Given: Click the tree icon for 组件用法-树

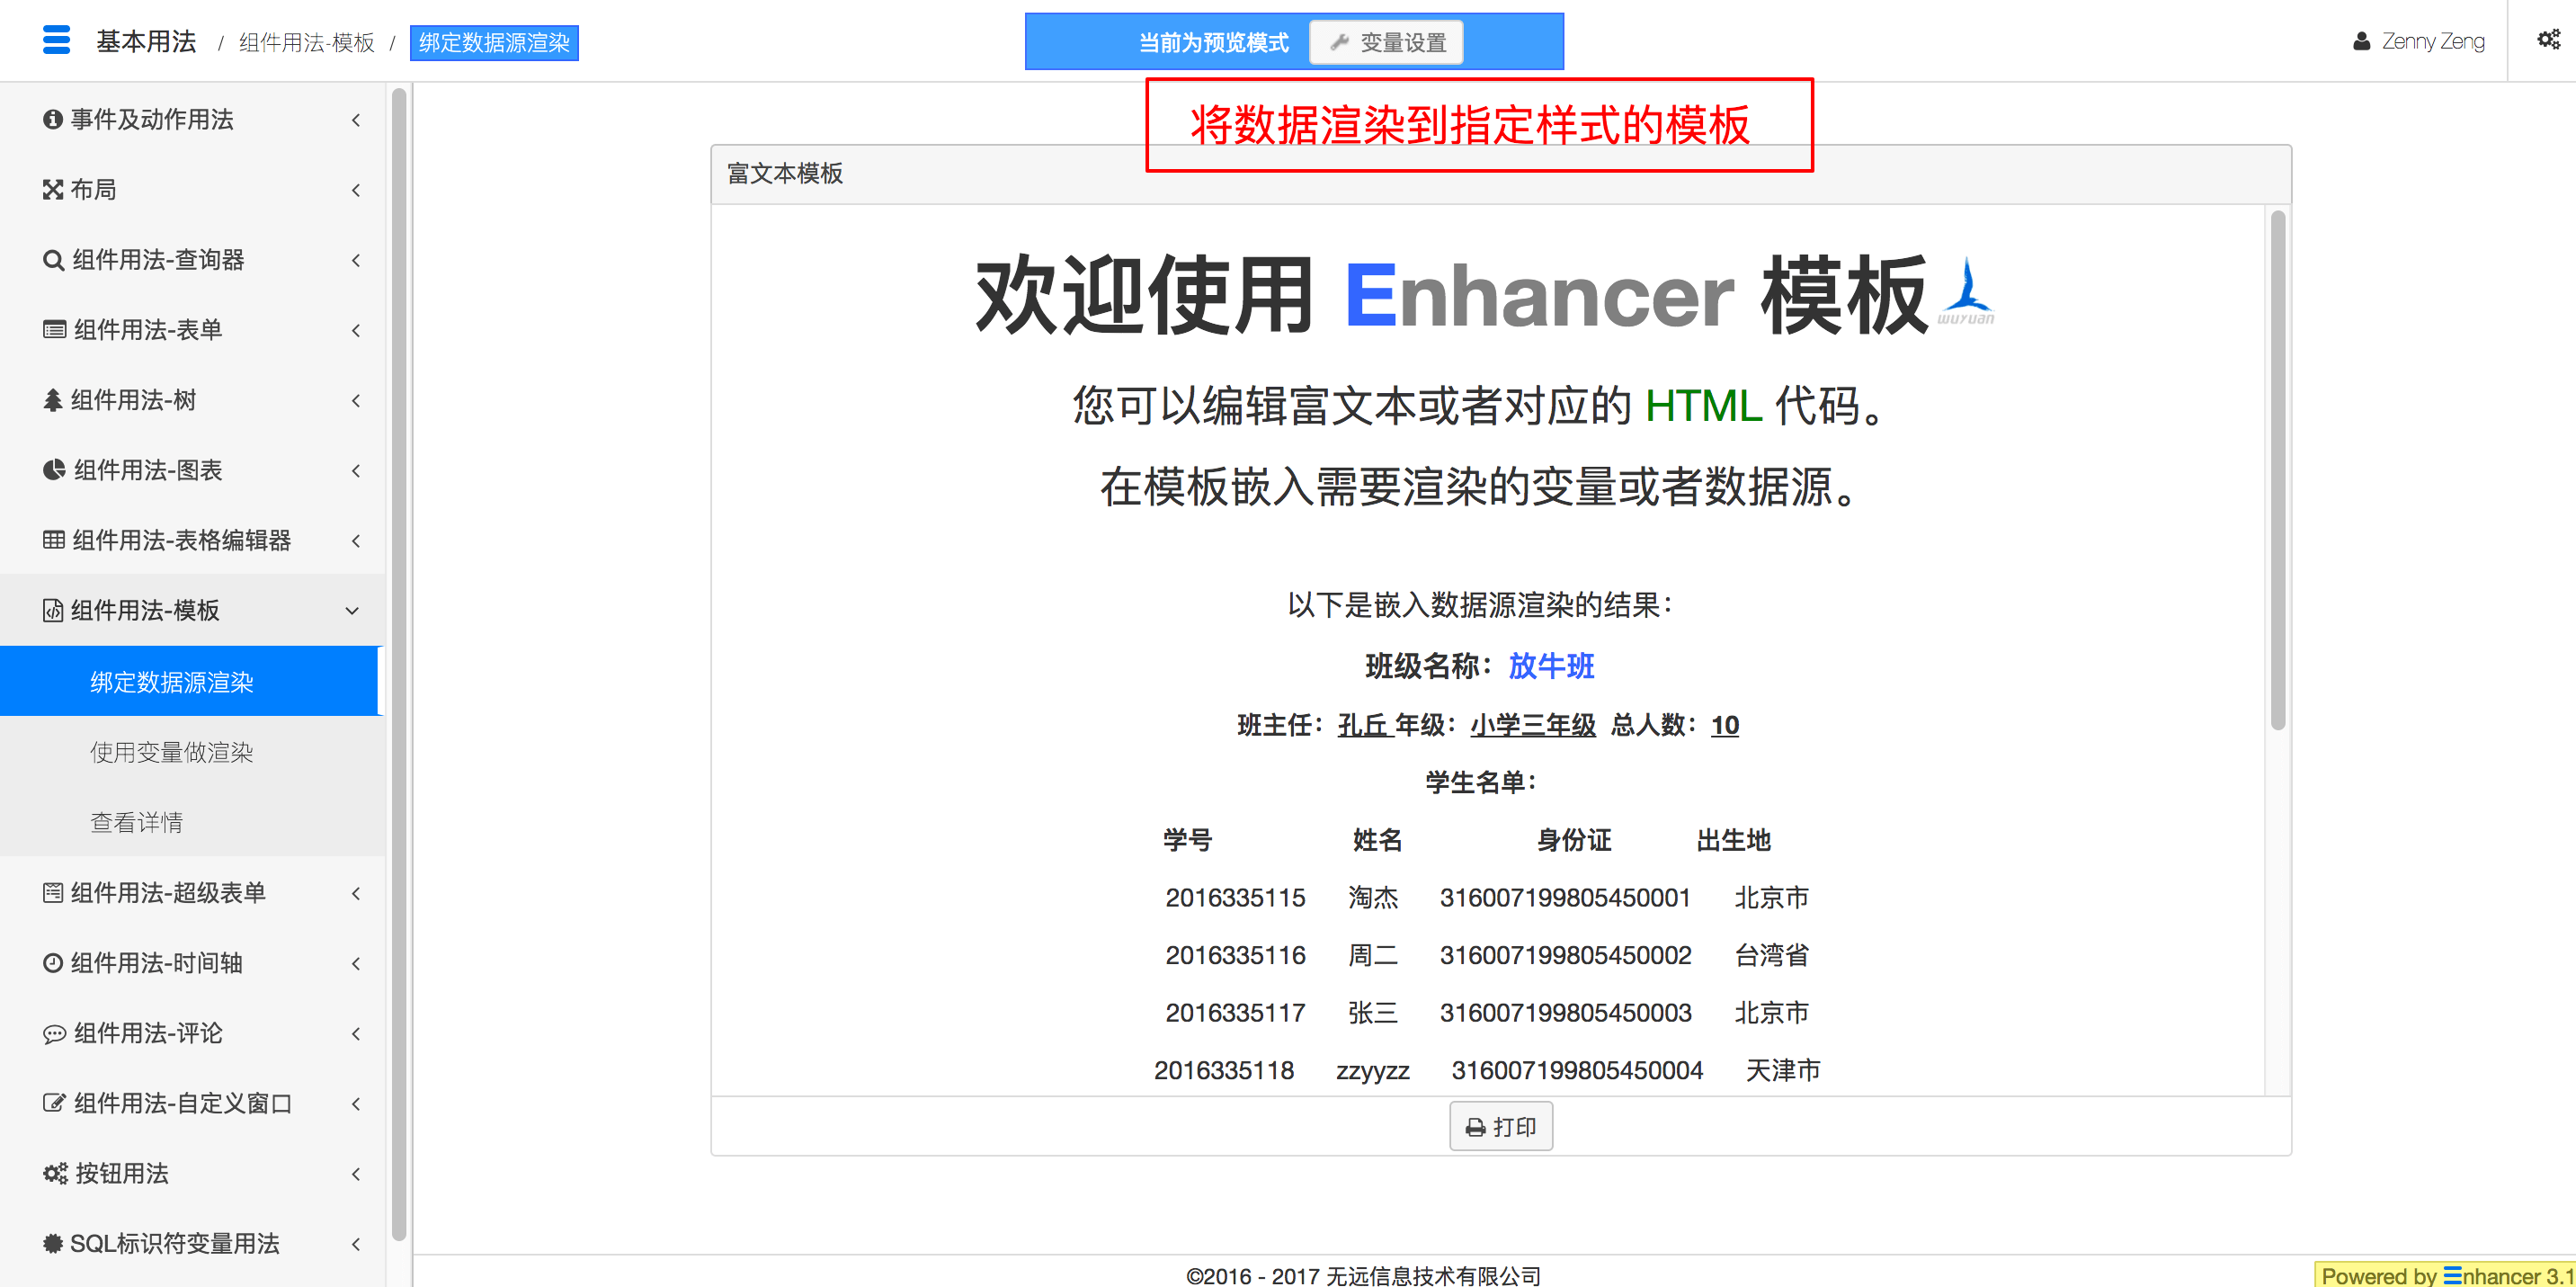Looking at the screenshot, I should (53, 401).
